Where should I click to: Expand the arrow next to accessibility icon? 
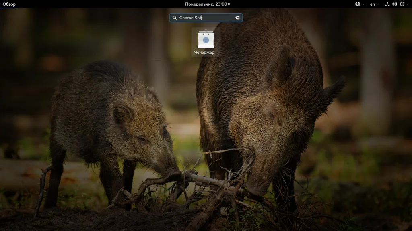(x=363, y=4)
